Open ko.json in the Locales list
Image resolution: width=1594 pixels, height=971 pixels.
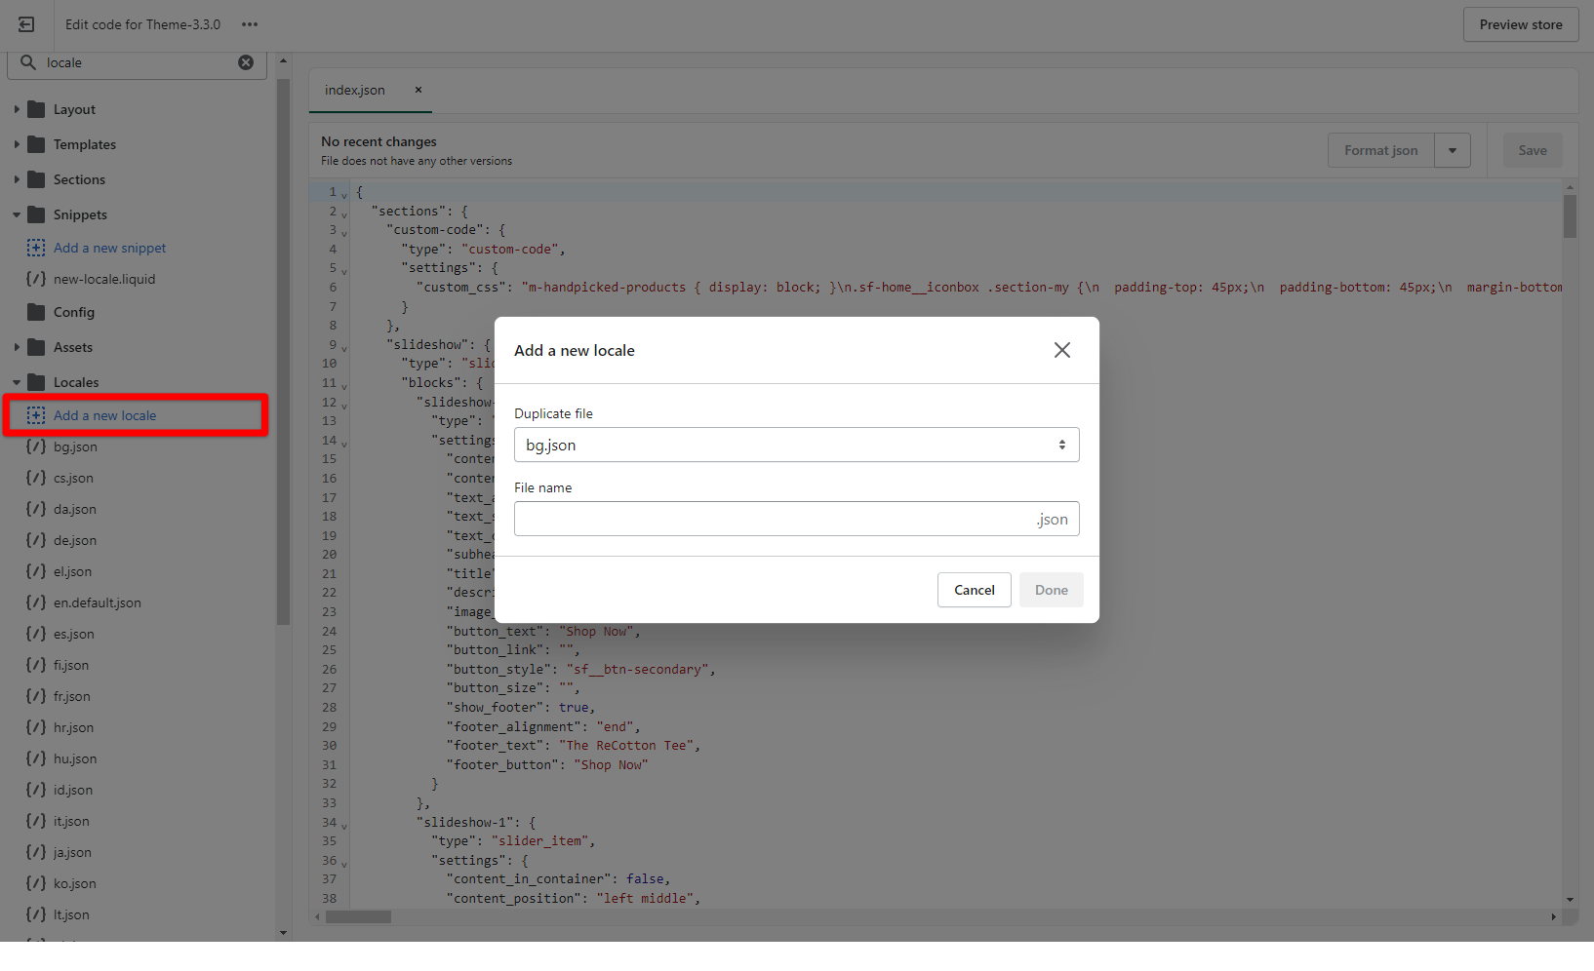(75, 883)
